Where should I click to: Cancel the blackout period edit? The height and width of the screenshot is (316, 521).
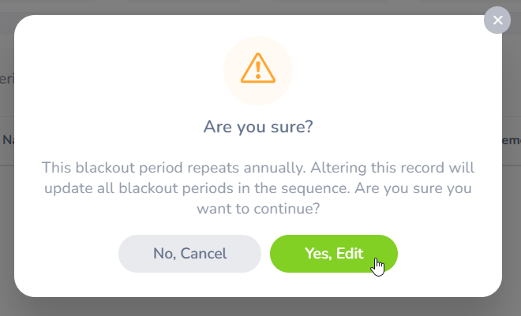(189, 254)
